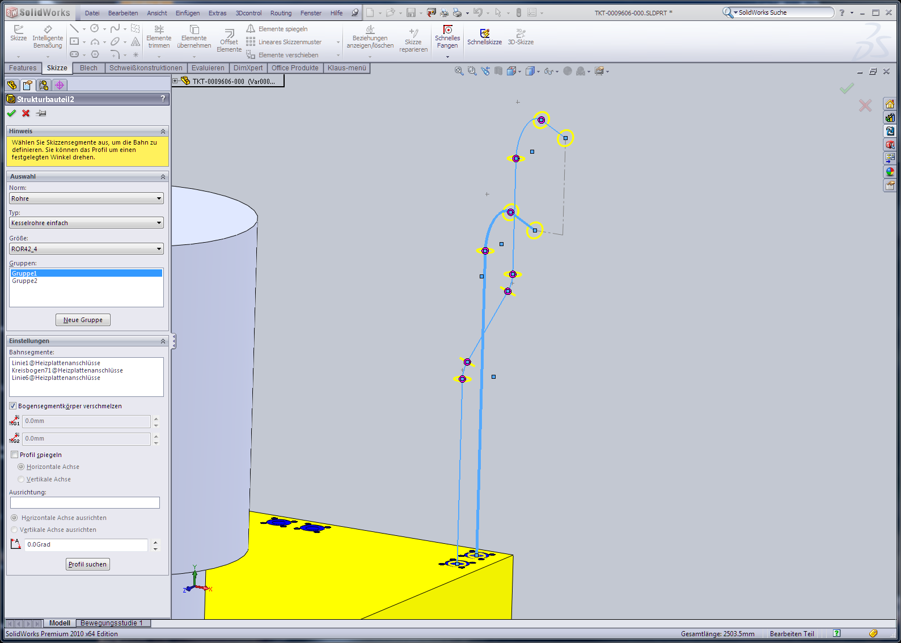The height and width of the screenshot is (643, 901).
Task: Click the Neue Gruppe button
Action: click(x=83, y=320)
